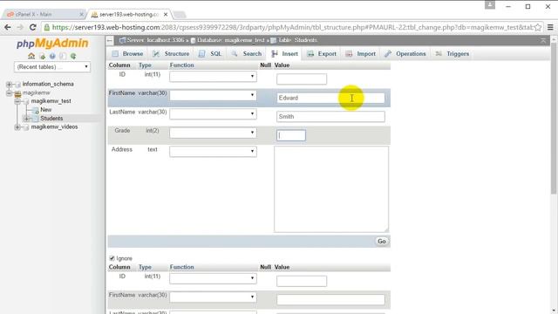This screenshot has height=314, width=558.
Task: Click the Go button to submit the row
Action: pos(382,242)
